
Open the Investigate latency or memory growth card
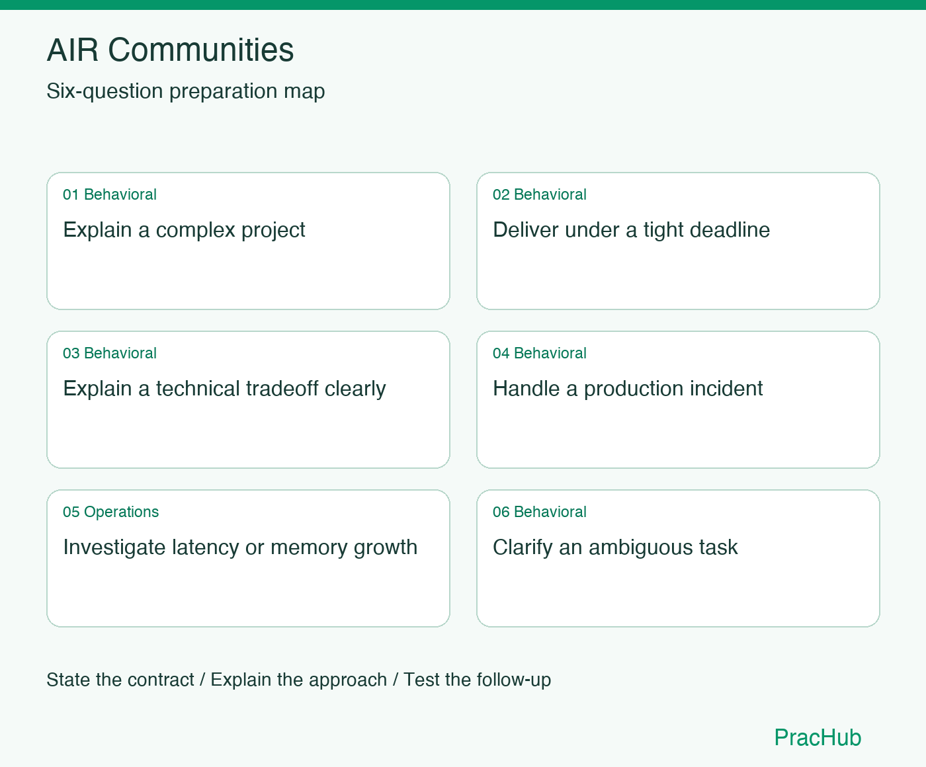(248, 558)
